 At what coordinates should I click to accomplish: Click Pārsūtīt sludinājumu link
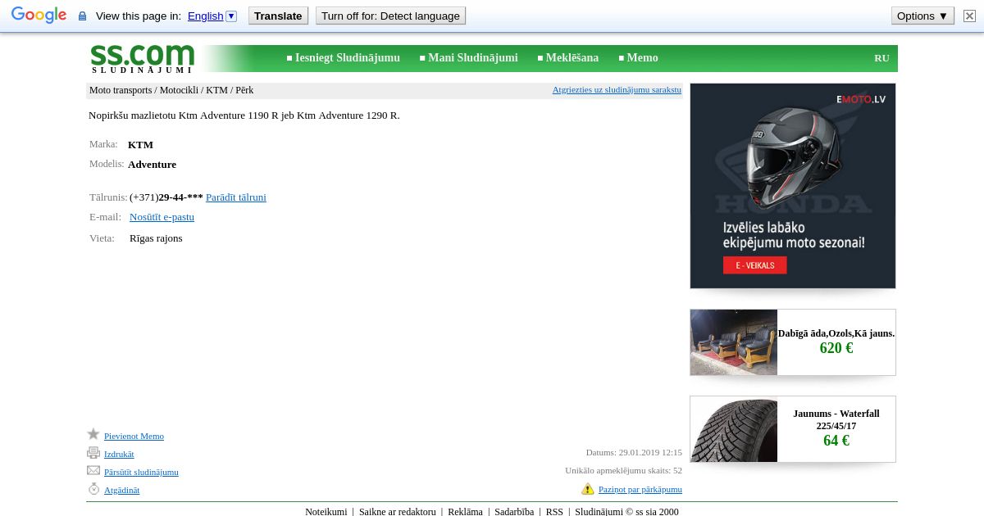pyautogui.click(x=141, y=472)
